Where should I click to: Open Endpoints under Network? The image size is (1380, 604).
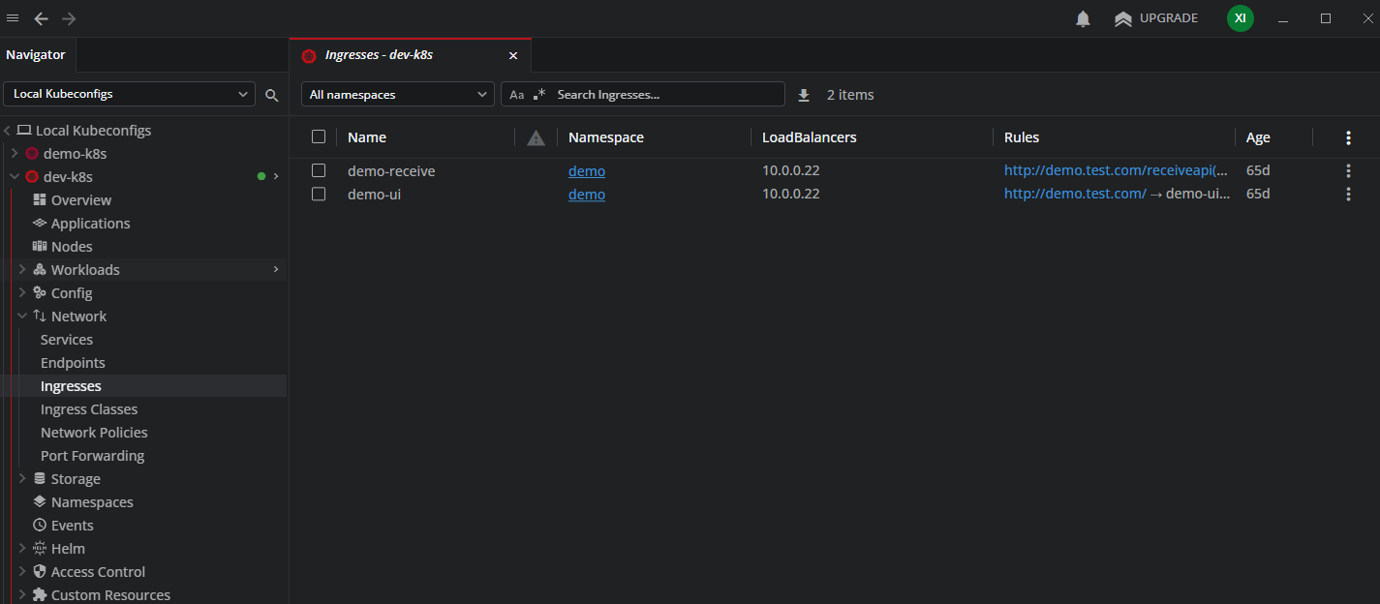pos(73,363)
